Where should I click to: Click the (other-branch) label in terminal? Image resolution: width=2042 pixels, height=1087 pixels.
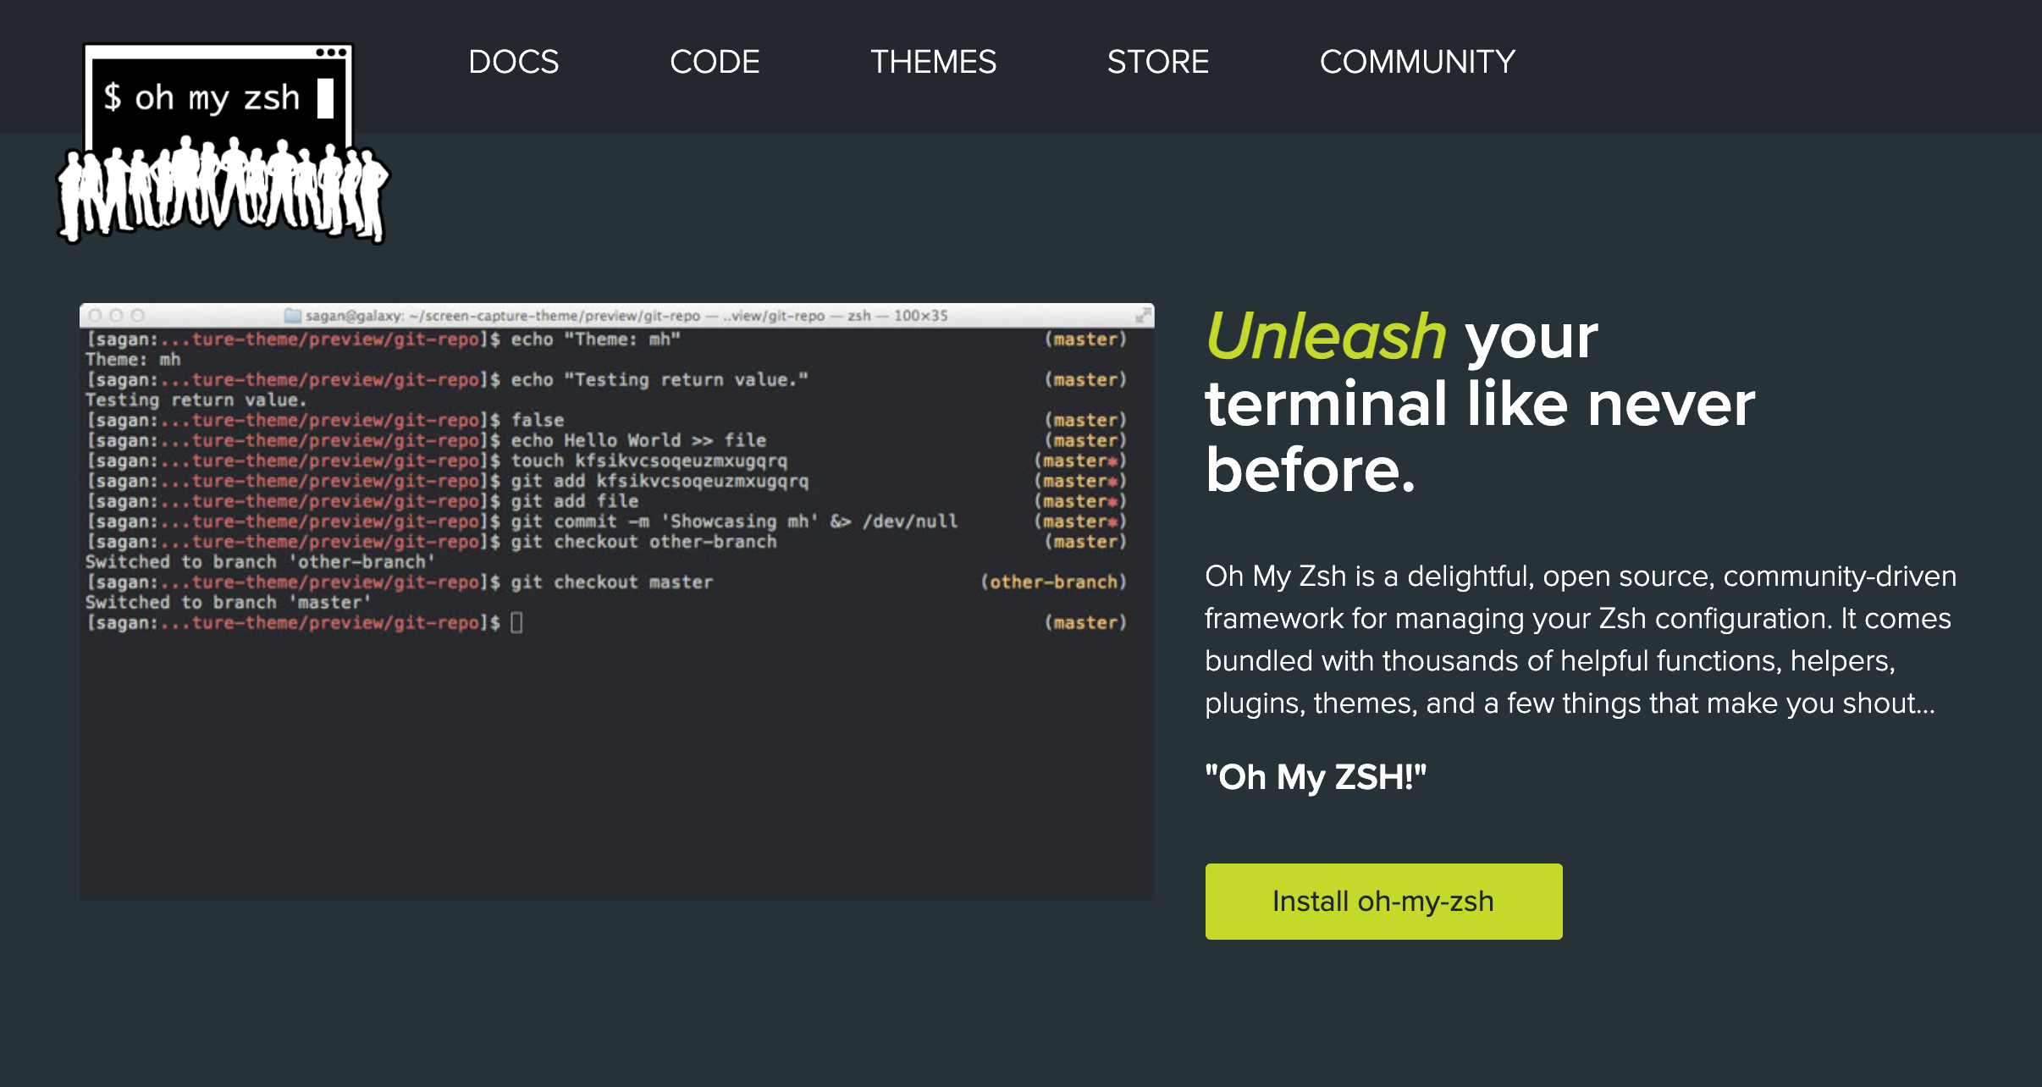(1052, 582)
